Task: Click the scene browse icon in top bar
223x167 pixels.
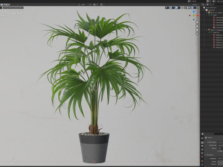Action: click(x=190, y=1)
